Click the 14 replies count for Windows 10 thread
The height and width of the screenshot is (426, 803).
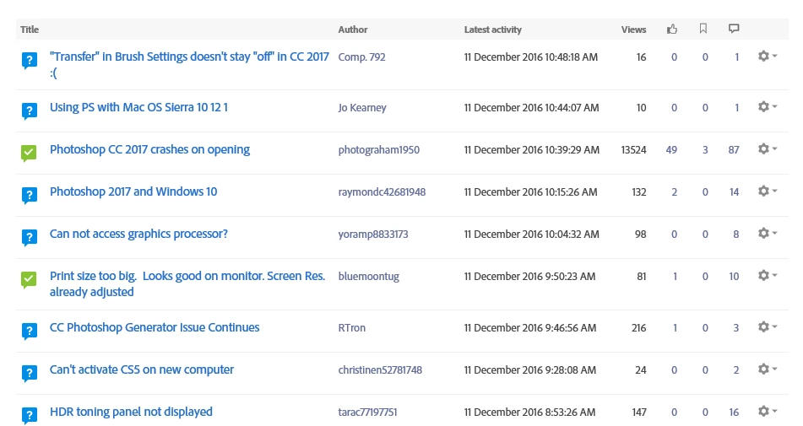click(x=734, y=192)
